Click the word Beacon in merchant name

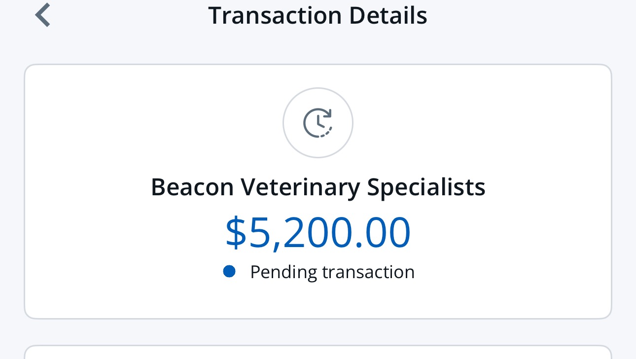[x=192, y=187]
